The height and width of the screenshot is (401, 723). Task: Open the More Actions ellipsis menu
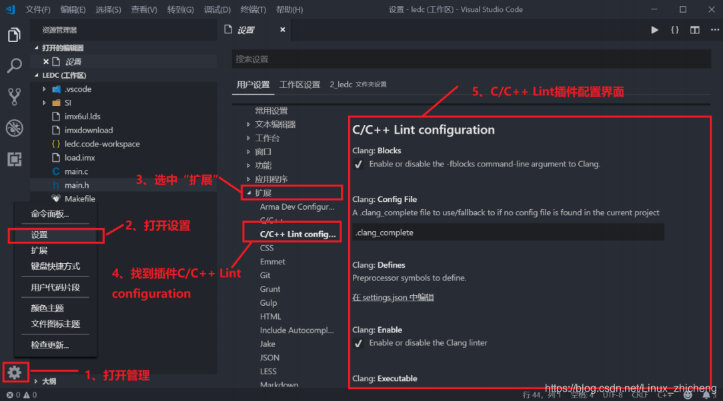pyautogui.click(x=715, y=30)
